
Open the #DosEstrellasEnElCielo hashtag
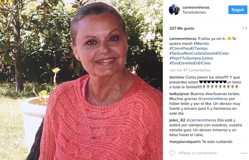click(x=190, y=63)
